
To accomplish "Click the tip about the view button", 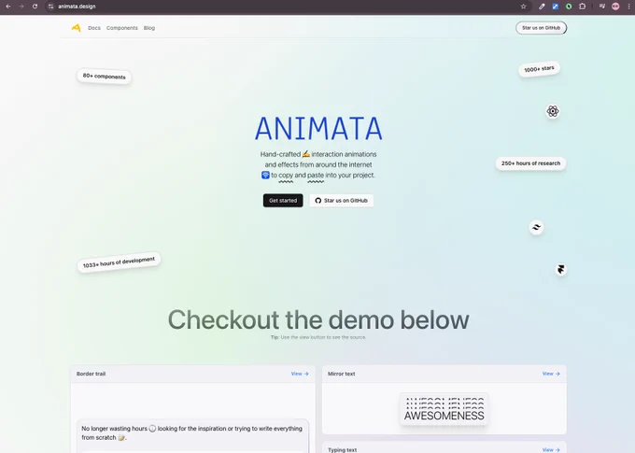I will [318, 337].
